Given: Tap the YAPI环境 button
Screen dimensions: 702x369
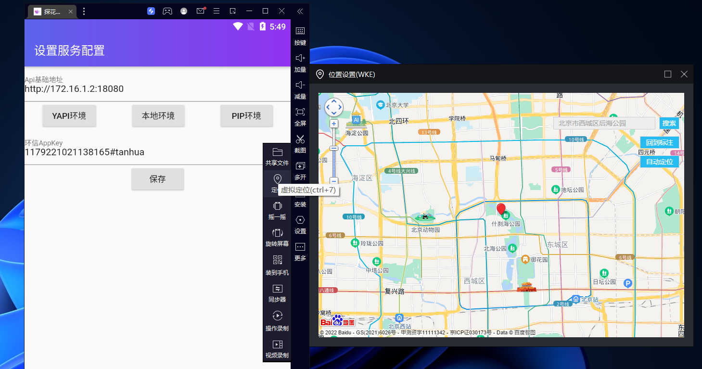Looking at the screenshot, I should click(69, 115).
